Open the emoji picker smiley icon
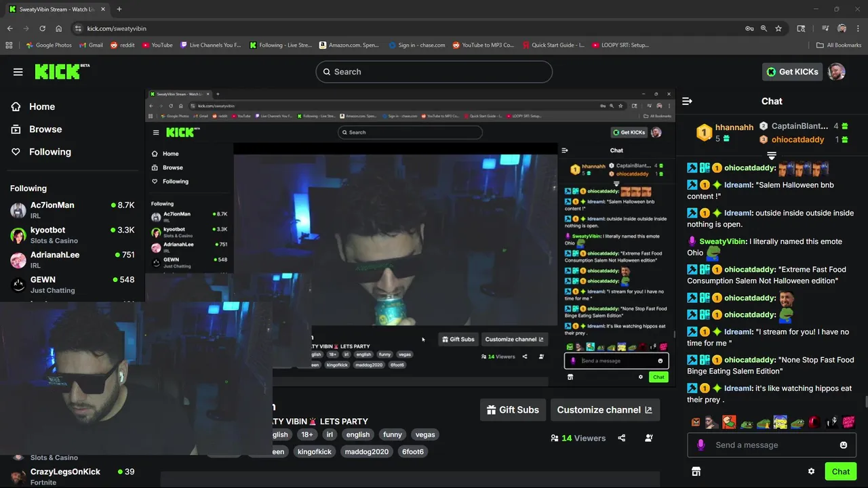The height and width of the screenshot is (488, 868). coord(844,445)
